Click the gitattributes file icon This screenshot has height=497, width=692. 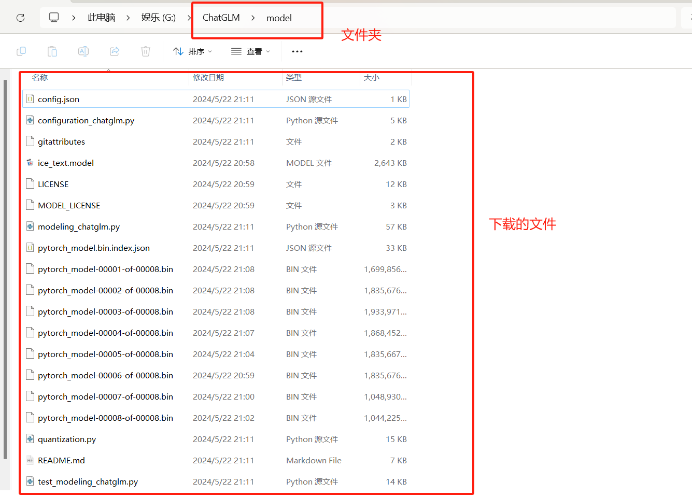pos(30,141)
